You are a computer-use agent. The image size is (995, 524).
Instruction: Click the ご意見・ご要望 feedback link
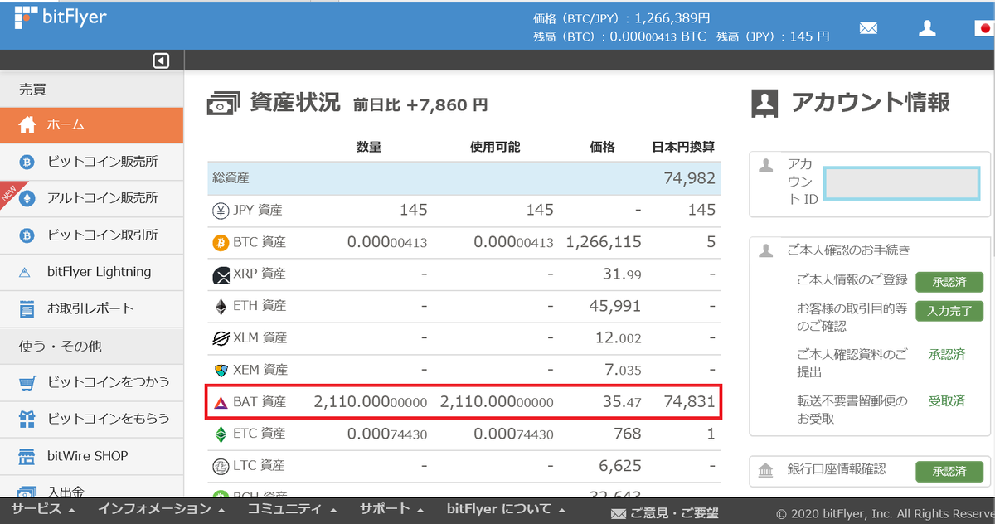pyautogui.click(x=664, y=513)
